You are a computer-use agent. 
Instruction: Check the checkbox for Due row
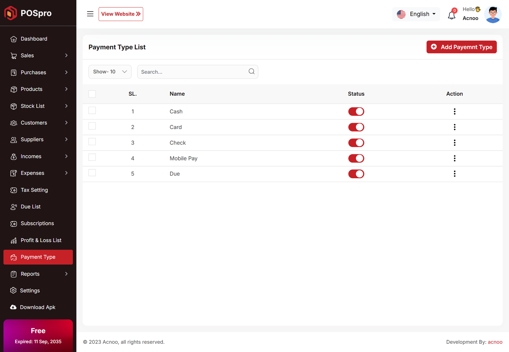click(x=92, y=173)
